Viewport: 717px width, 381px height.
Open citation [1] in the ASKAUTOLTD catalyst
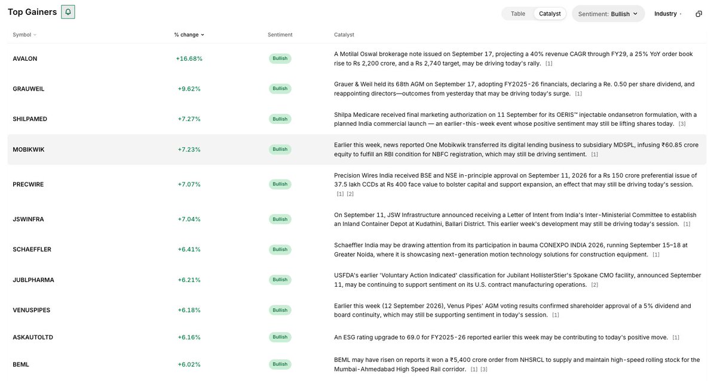(676, 338)
